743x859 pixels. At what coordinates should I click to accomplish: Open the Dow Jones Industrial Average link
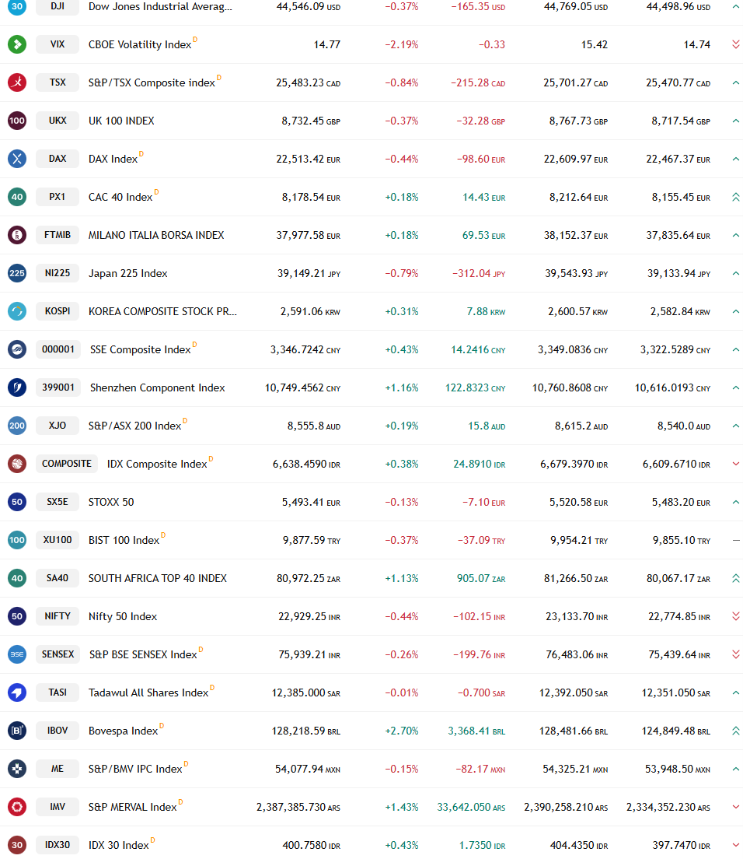tap(160, 6)
